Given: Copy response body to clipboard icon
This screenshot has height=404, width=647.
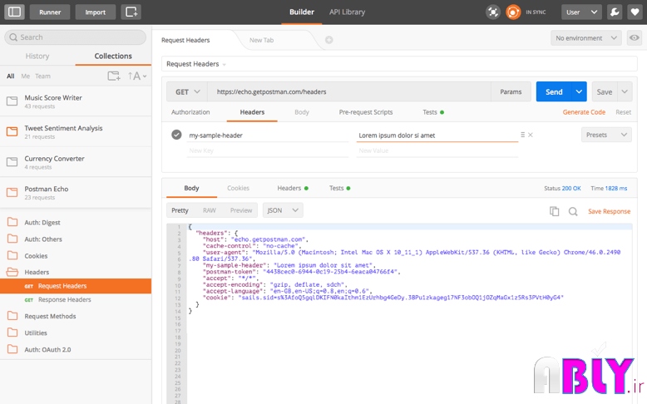Looking at the screenshot, I should pyautogui.click(x=554, y=211).
